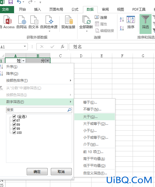
Task: Click the magnifier icon in search box
Action: tap(69, 110)
